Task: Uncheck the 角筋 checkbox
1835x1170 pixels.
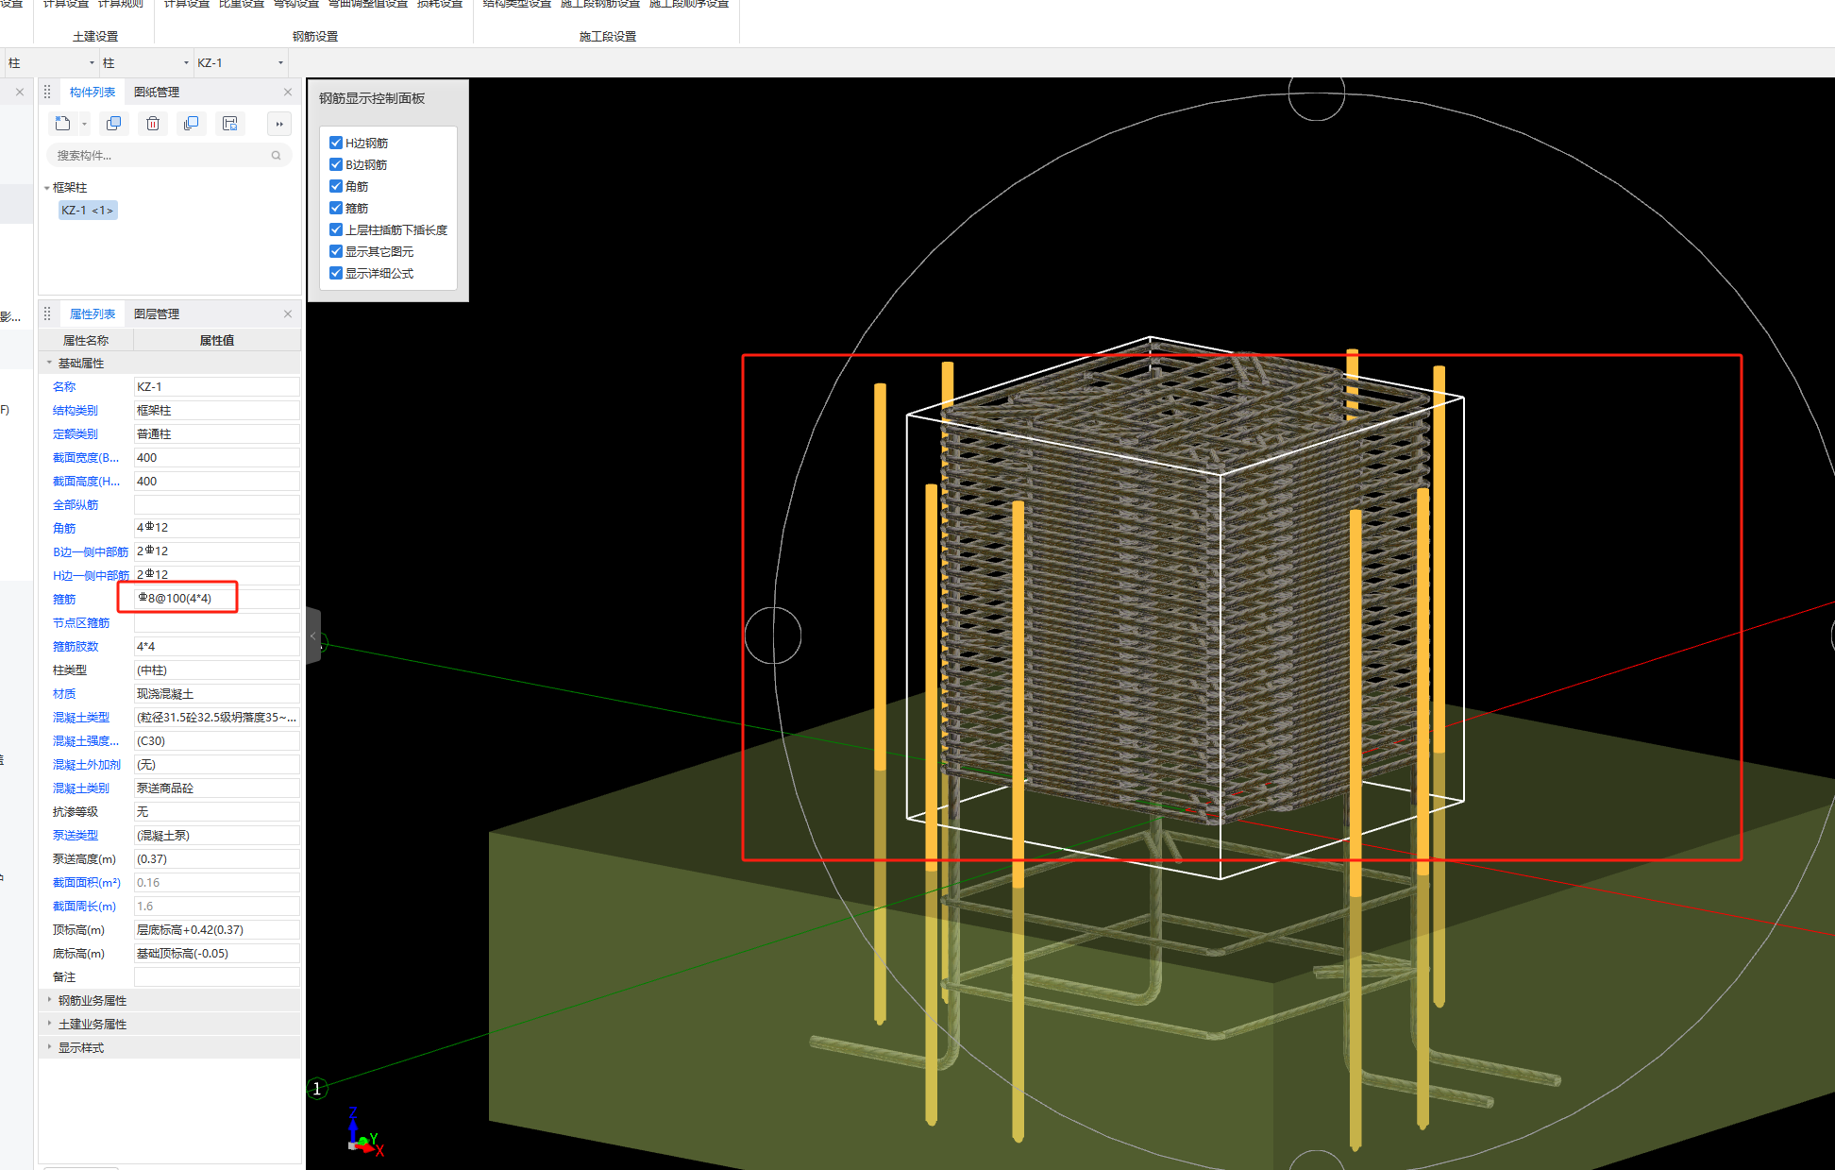Action: (336, 186)
